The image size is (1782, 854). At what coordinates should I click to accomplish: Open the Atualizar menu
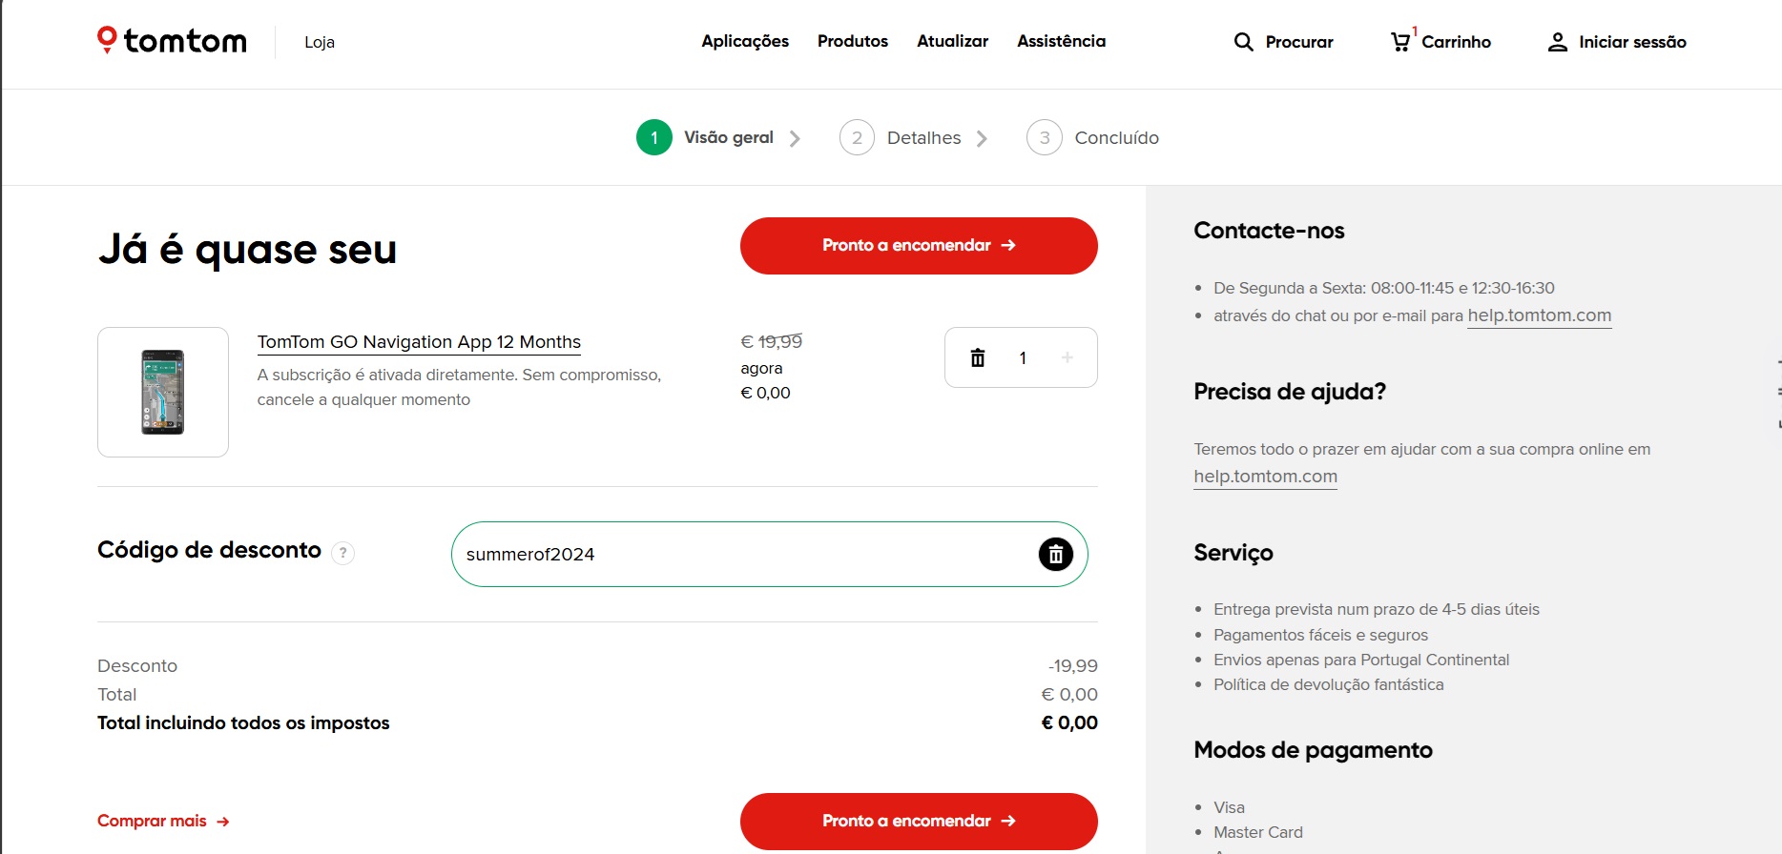point(952,41)
